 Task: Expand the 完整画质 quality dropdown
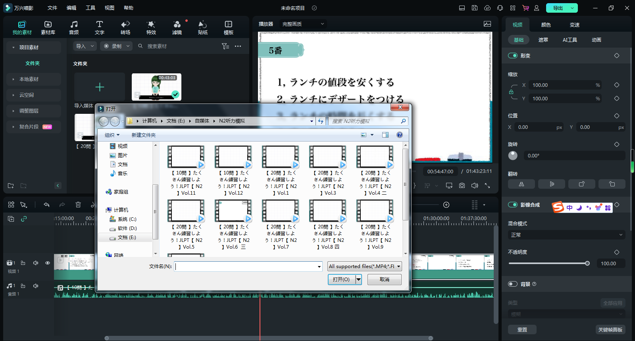pyautogui.click(x=303, y=24)
